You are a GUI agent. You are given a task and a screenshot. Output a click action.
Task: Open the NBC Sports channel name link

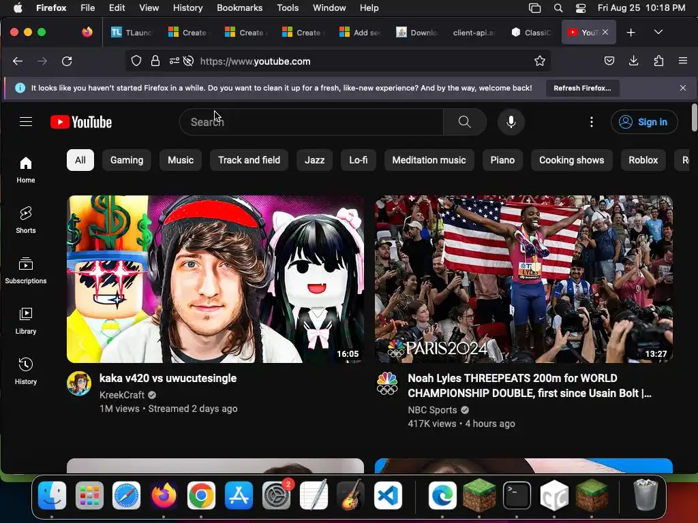coord(432,410)
